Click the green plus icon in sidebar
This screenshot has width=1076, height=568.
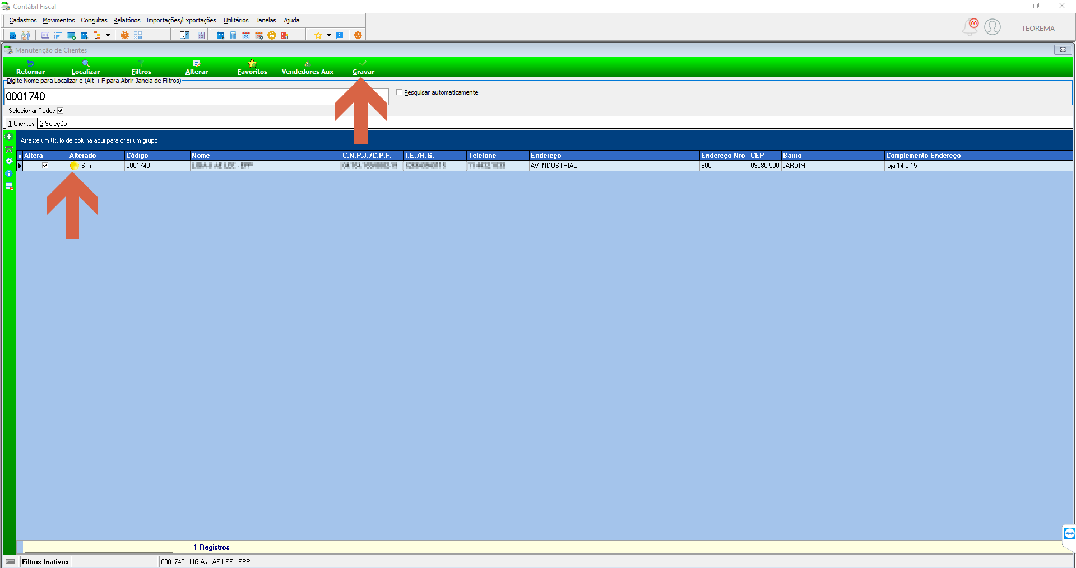click(x=9, y=137)
